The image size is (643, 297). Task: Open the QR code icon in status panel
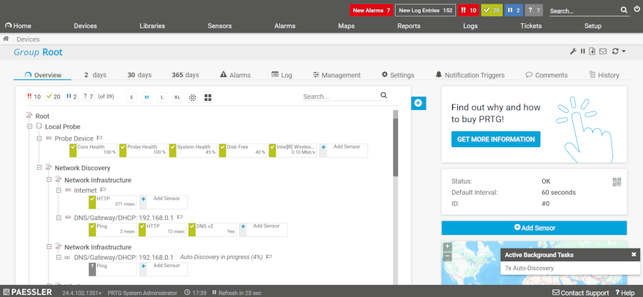coord(617,181)
